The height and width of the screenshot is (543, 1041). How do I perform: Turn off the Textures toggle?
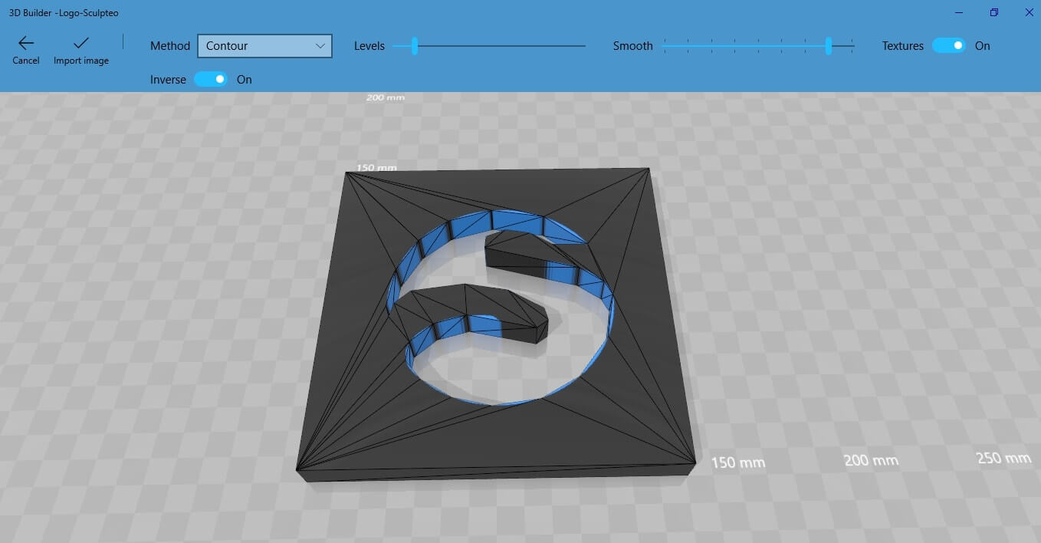click(949, 46)
